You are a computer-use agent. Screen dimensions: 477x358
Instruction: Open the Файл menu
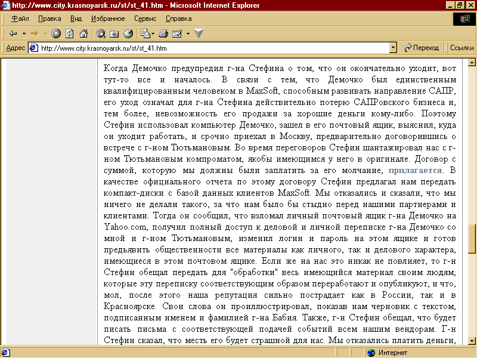coord(20,18)
